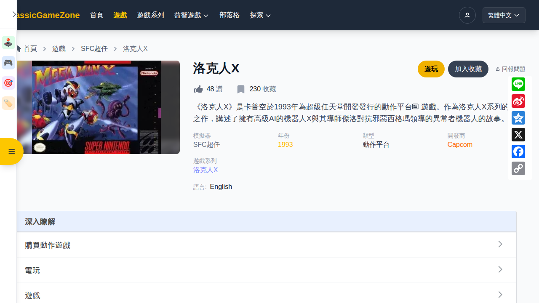This screenshot has width=539, height=303.
Task: Click the 動作平台 genre value
Action: click(x=376, y=145)
